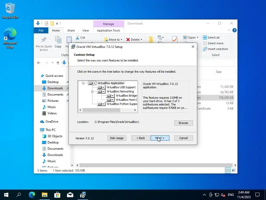The height and width of the screenshot is (200, 266).
Task: Open VirtualBox USB Support feature dropdown icon
Action: pyautogui.click(x=101, y=87)
